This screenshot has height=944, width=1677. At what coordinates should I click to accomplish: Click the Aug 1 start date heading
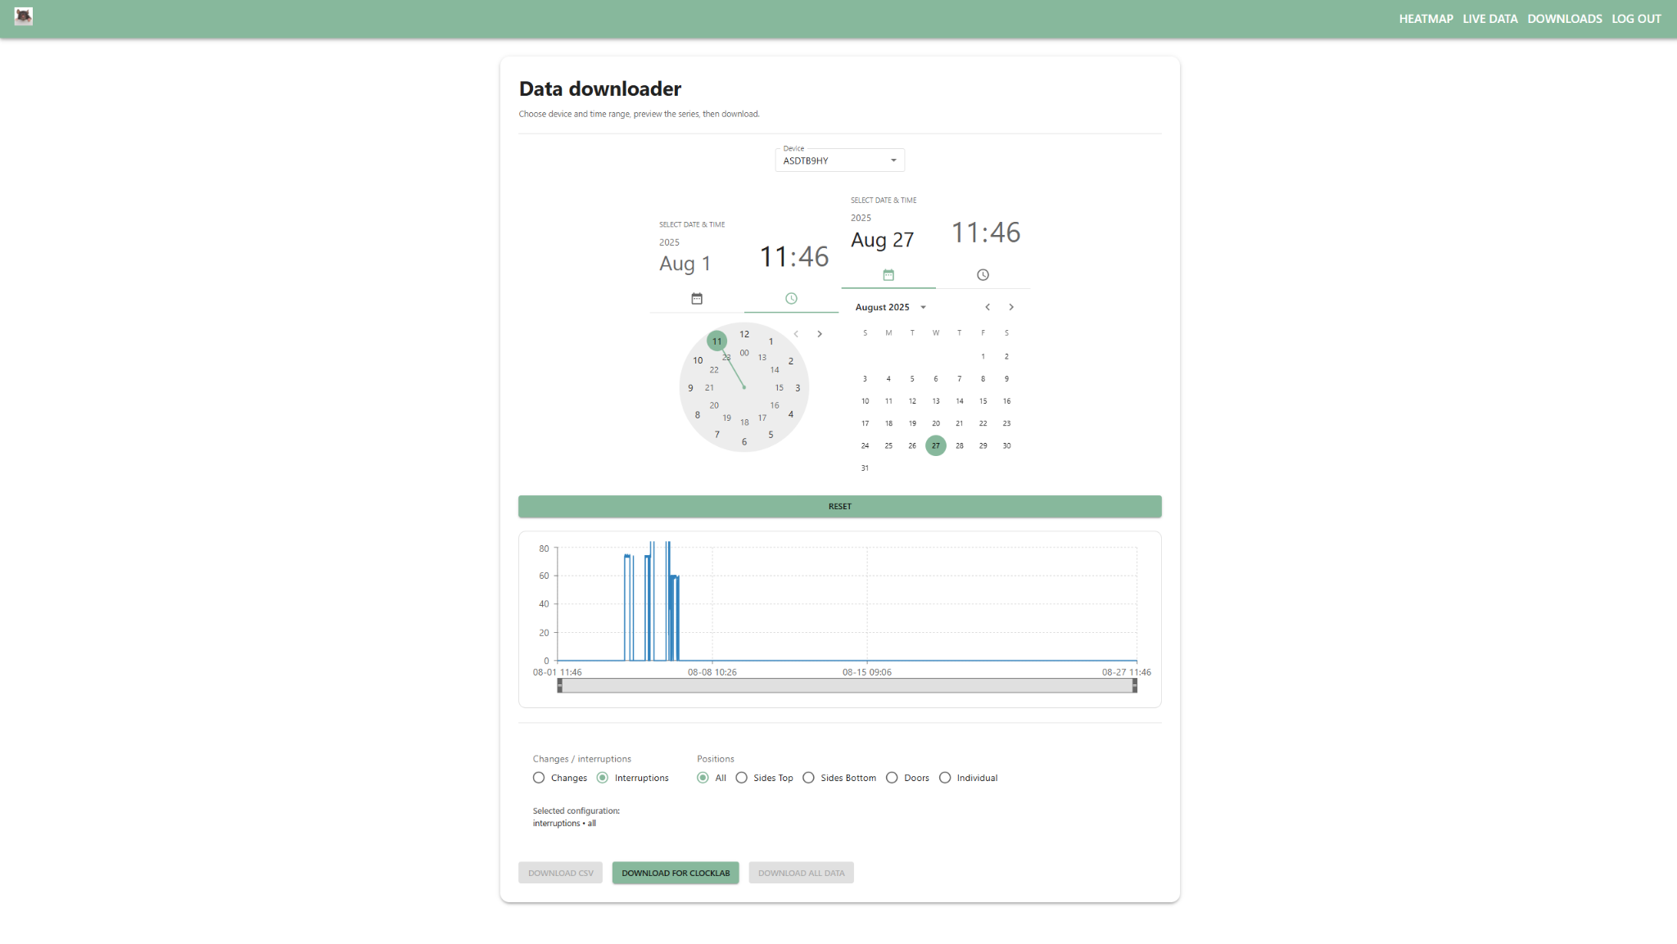point(685,264)
